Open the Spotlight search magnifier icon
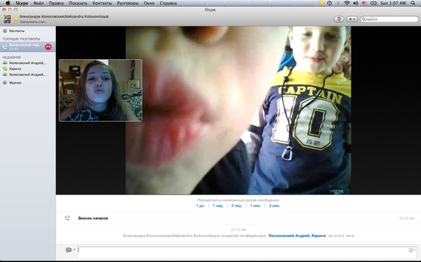This screenshot has width=421, height=262. coord(413,3)
